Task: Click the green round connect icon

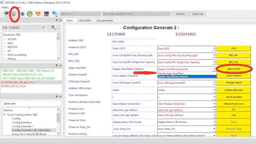Action: 30,14
